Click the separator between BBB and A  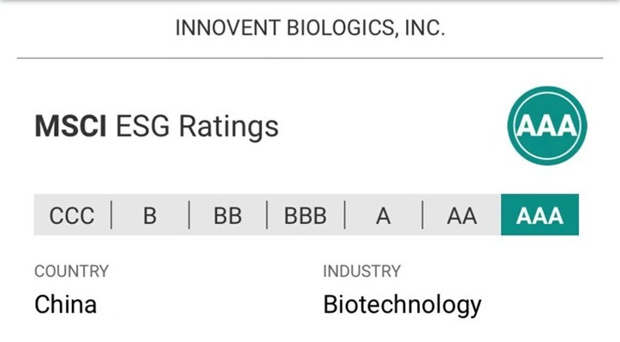click(344, 215)
